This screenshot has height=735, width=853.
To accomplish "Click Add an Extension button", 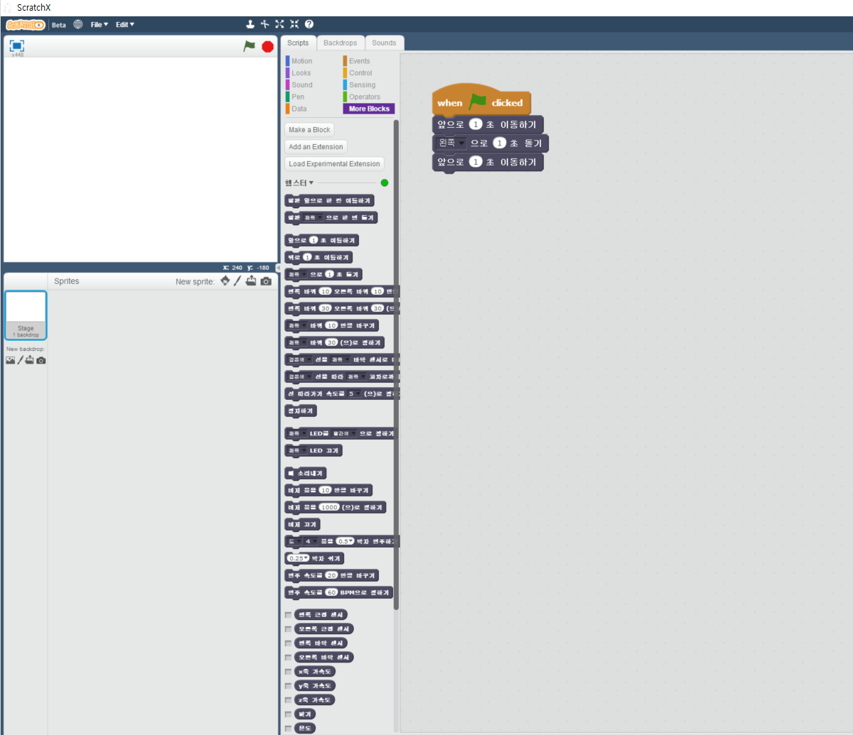I will coord(316,147).
